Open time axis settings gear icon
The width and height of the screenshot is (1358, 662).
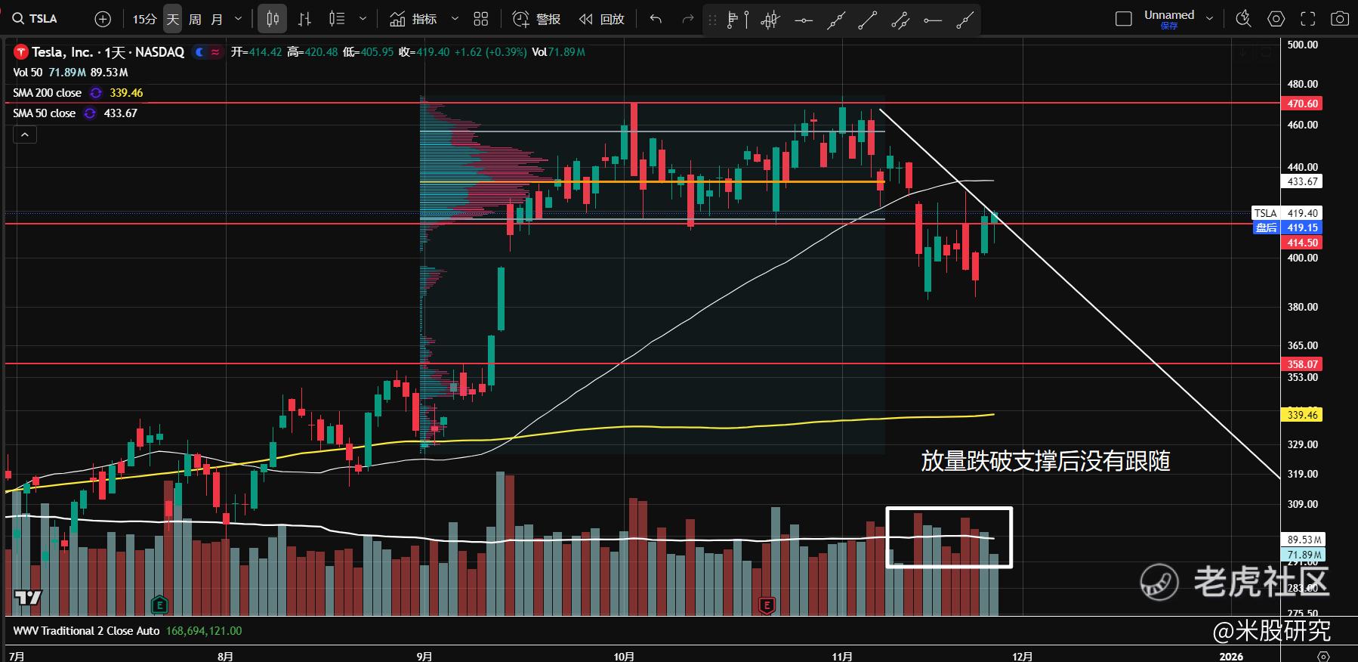(1323, 655)
